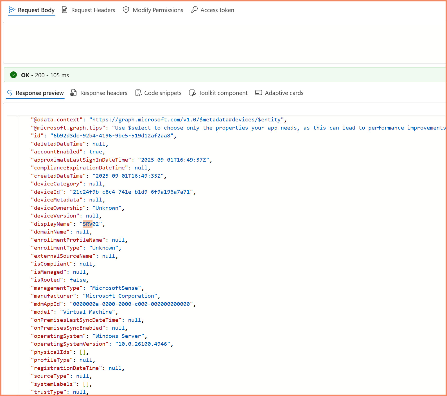Click the highlighted SRV02 displayName value
447x396 pixels.
[x=91, y=224]
